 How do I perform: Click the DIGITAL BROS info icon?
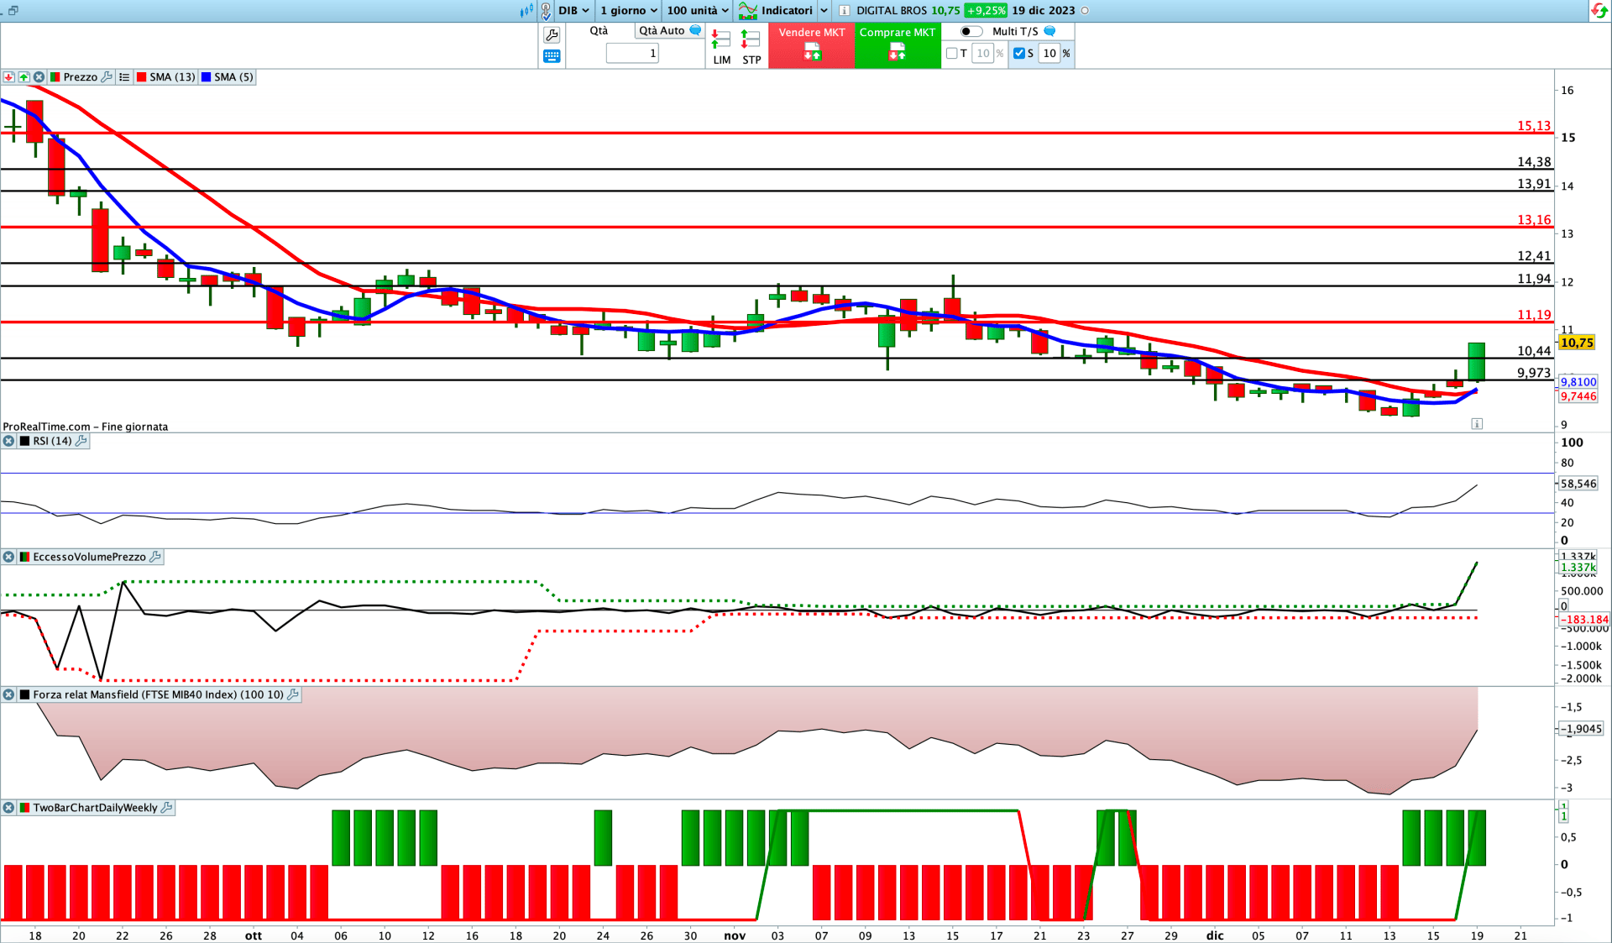click(844, 11)
